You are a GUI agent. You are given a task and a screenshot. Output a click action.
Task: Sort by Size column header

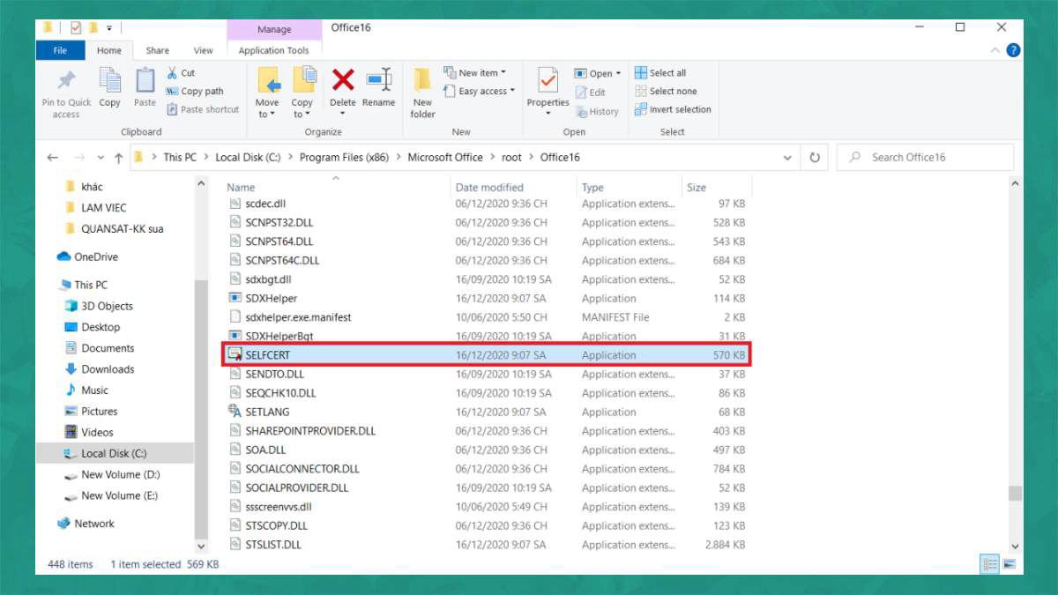tap(697, 187)
